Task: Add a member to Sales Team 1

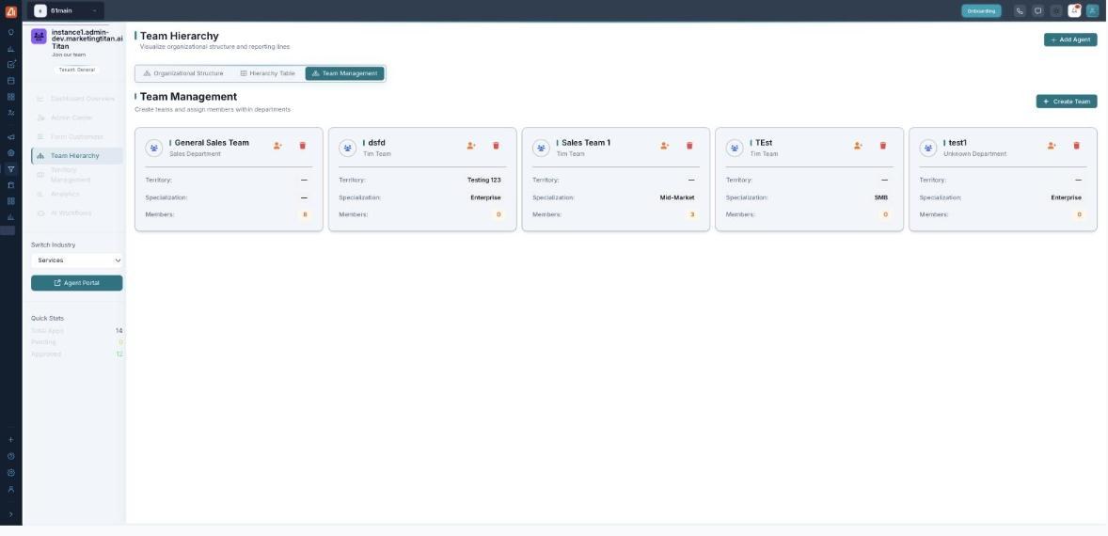Action: point(665,146)
